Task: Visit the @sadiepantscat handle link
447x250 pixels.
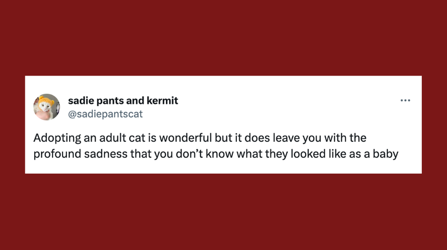Action: point(105,114)
